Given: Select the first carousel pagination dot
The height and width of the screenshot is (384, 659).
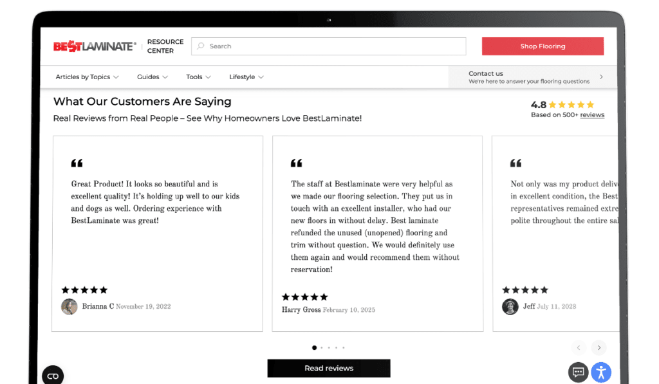Looking at the screenshot, I should point(314,347).
